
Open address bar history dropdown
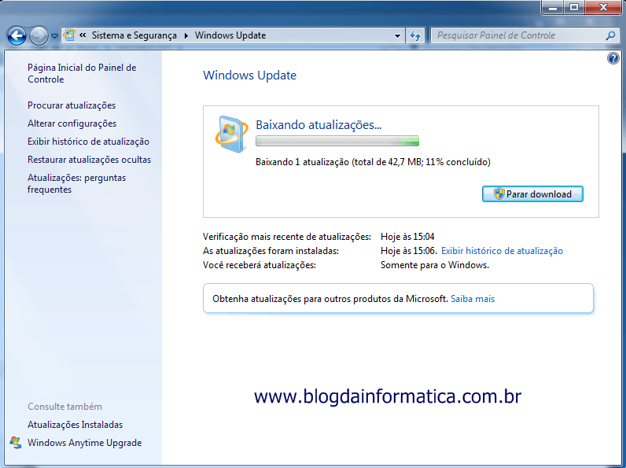(397, 35)
